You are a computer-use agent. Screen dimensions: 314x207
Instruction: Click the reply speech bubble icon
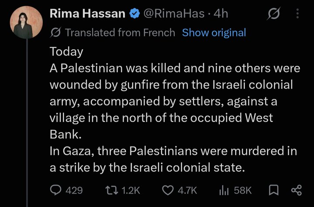tap(55, 190)
